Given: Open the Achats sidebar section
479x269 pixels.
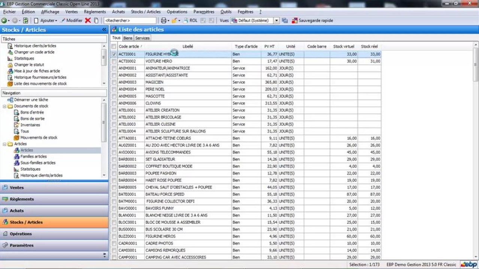Looking at the screenshot, I should point(54,211).
